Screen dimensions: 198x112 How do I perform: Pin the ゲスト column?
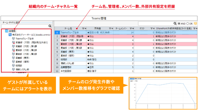pyautogui.click(x=154, y=28)
